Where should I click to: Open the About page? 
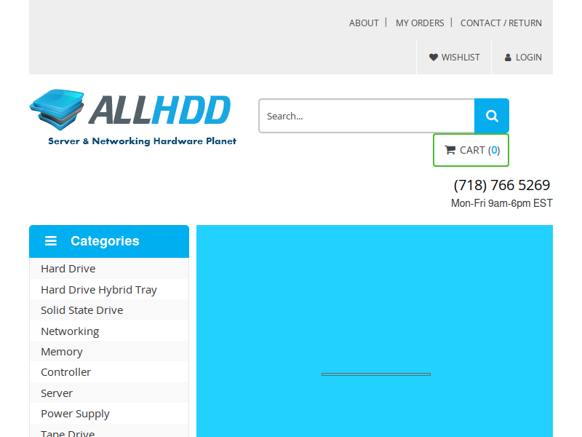coord(364,23)
